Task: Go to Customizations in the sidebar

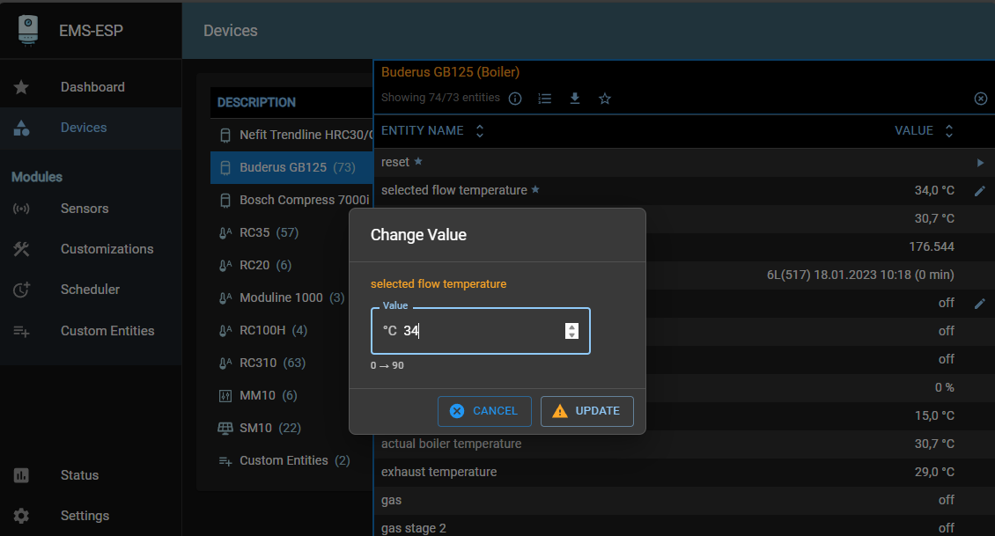Action: point(107,249)
